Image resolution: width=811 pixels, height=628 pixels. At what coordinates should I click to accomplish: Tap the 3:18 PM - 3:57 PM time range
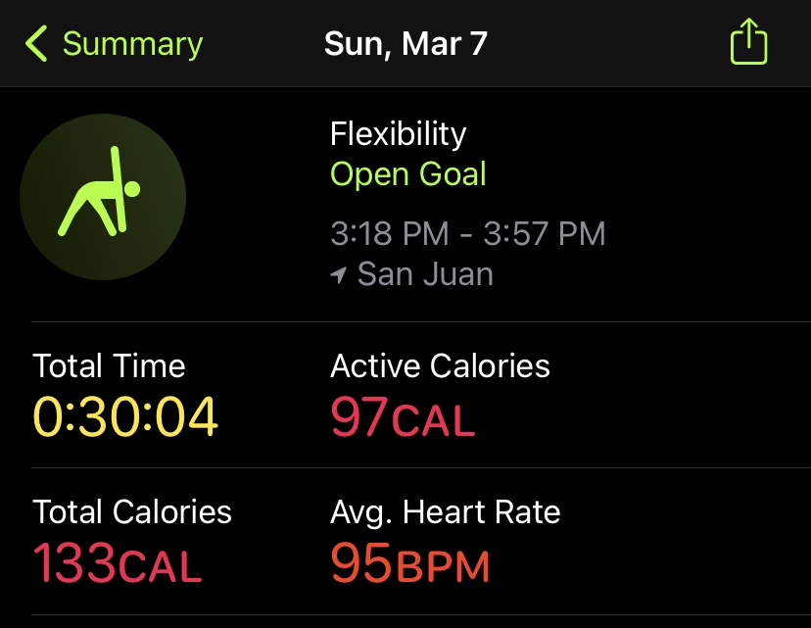[x=467, y=234]
